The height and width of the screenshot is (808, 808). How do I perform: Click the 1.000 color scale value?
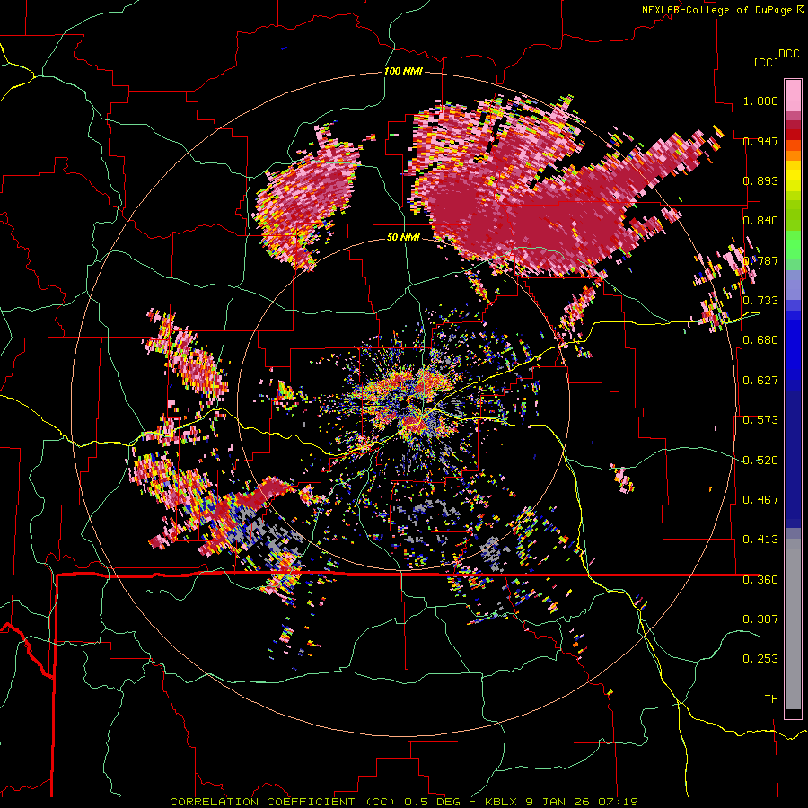pyautogui.click(x=760, y=101)
